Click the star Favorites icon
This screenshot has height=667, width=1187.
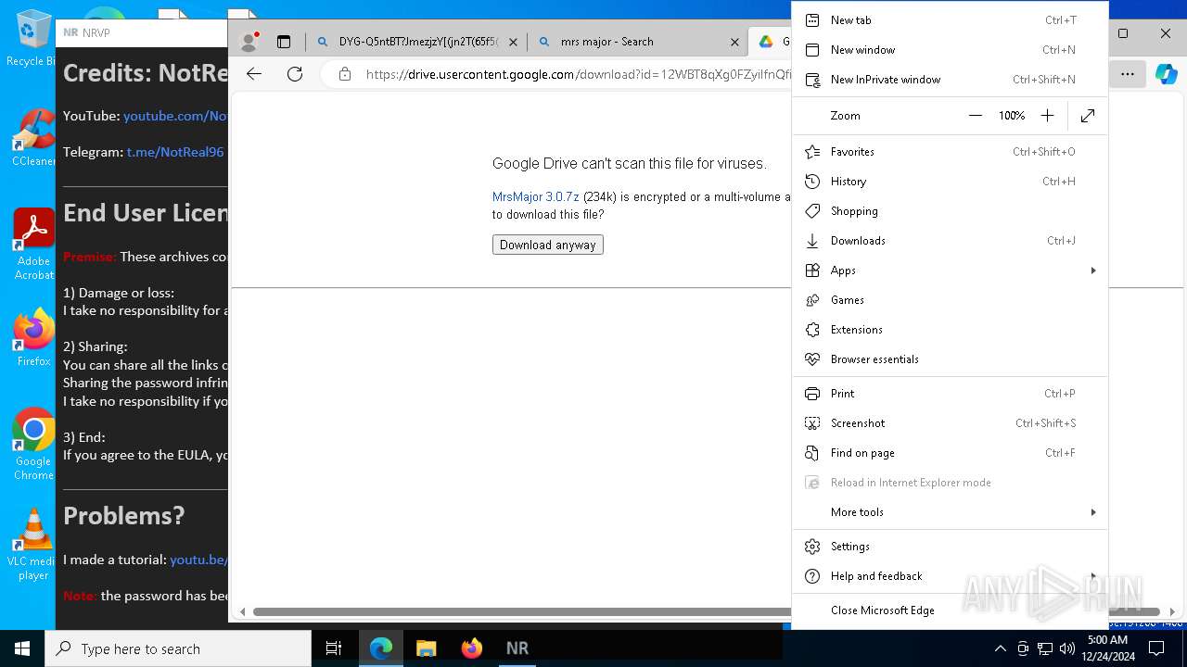812,152
